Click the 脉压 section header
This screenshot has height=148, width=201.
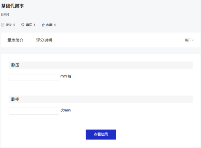coord(101,65)
